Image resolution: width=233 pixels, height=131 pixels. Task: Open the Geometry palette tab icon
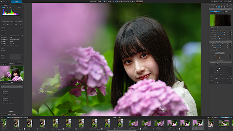222,7
